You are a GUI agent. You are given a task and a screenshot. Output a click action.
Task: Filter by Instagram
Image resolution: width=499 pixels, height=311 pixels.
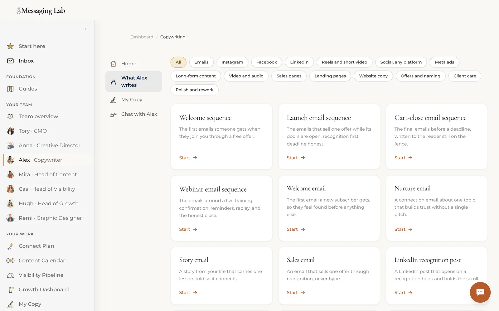point(232,62)
